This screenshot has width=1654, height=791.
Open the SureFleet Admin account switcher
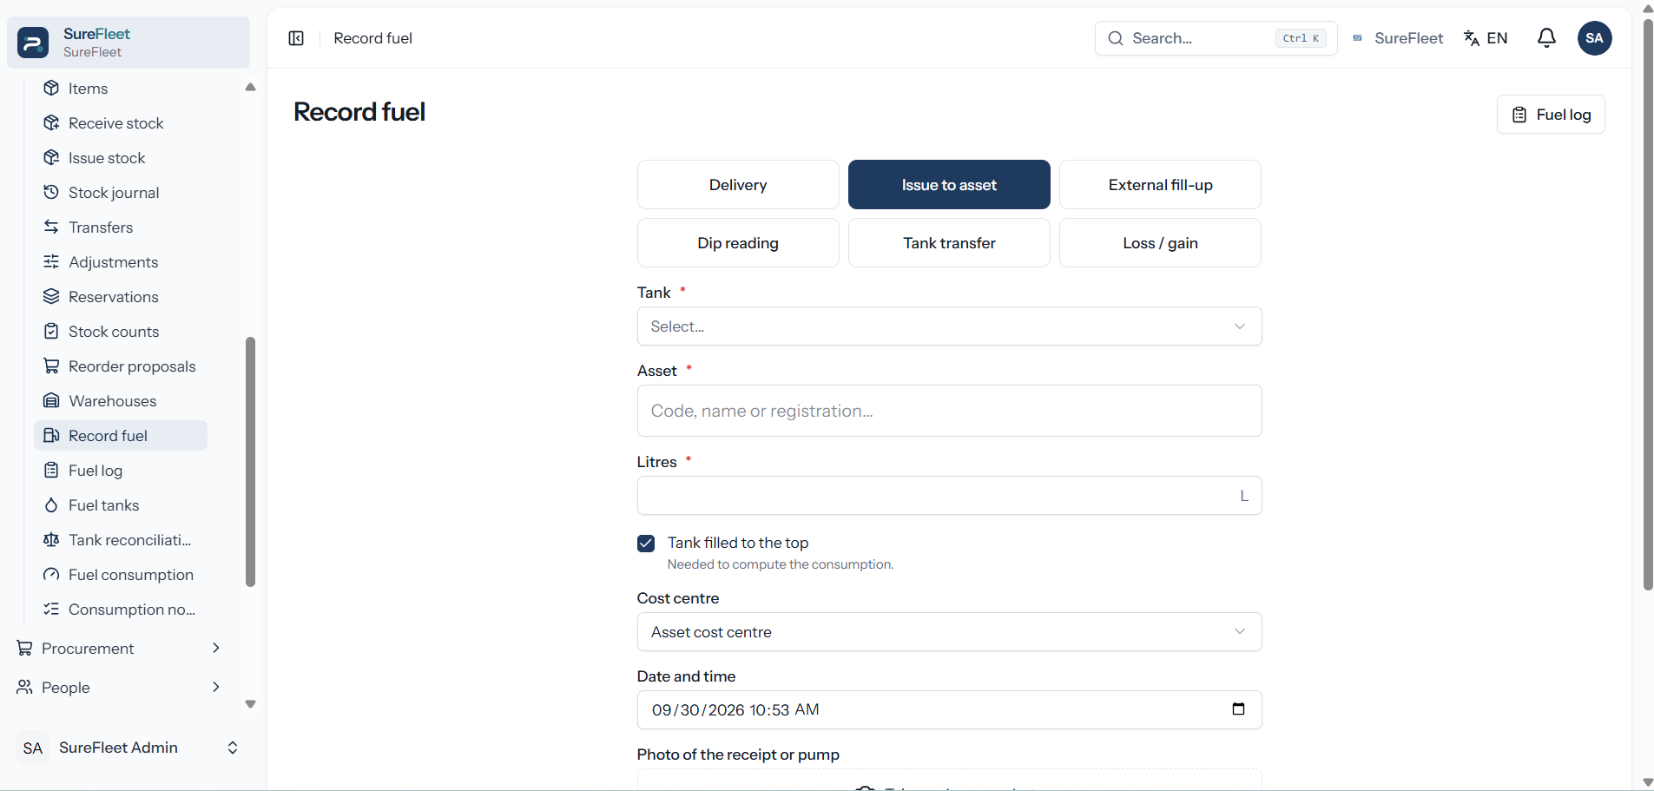pos(128,748)
